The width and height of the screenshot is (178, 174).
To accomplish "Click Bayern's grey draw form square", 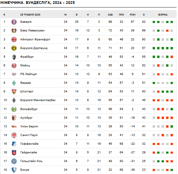I will click(x=163, y=22).
